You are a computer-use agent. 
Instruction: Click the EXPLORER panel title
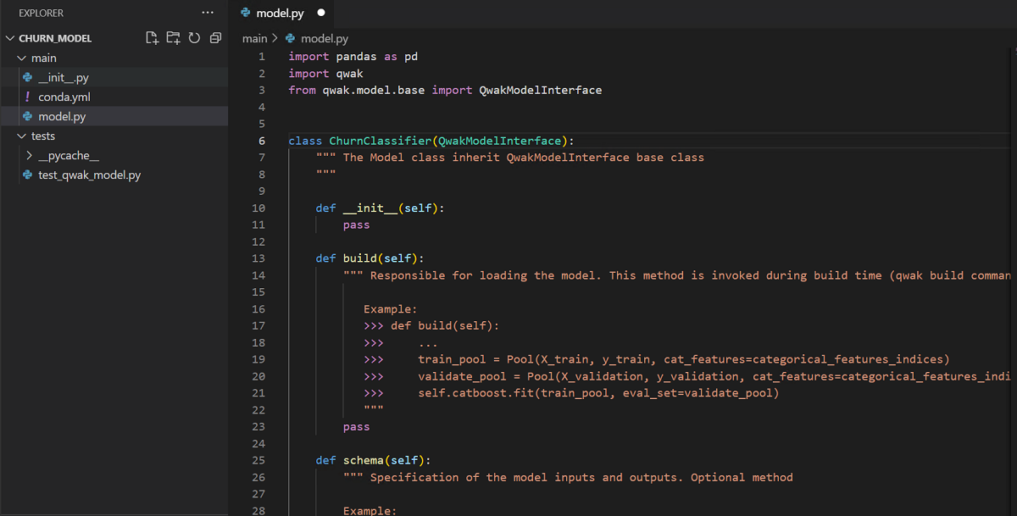coord(42,13)
